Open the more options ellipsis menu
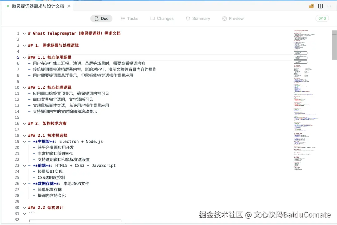 [329, 6]
